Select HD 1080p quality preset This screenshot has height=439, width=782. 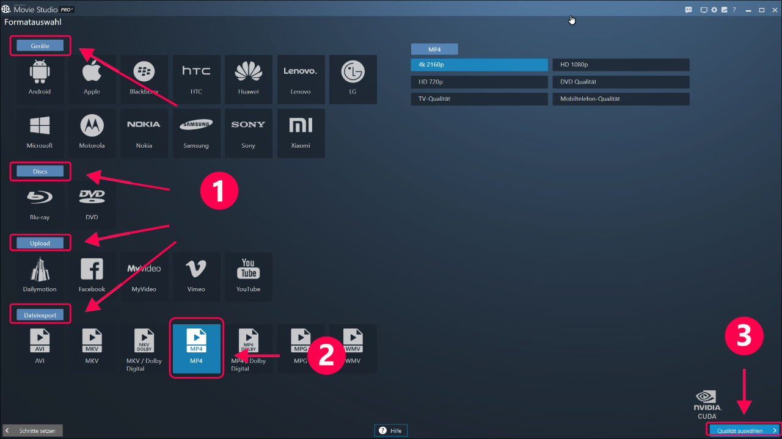(621, 65)
